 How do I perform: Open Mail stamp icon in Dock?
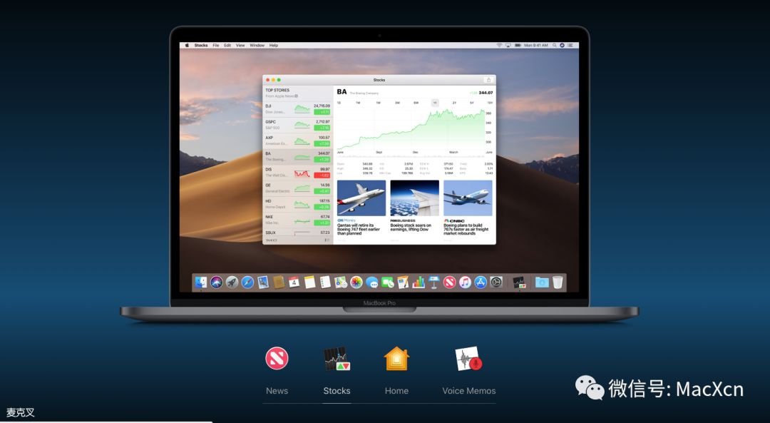pyautogui.click(x=263, y=282)
